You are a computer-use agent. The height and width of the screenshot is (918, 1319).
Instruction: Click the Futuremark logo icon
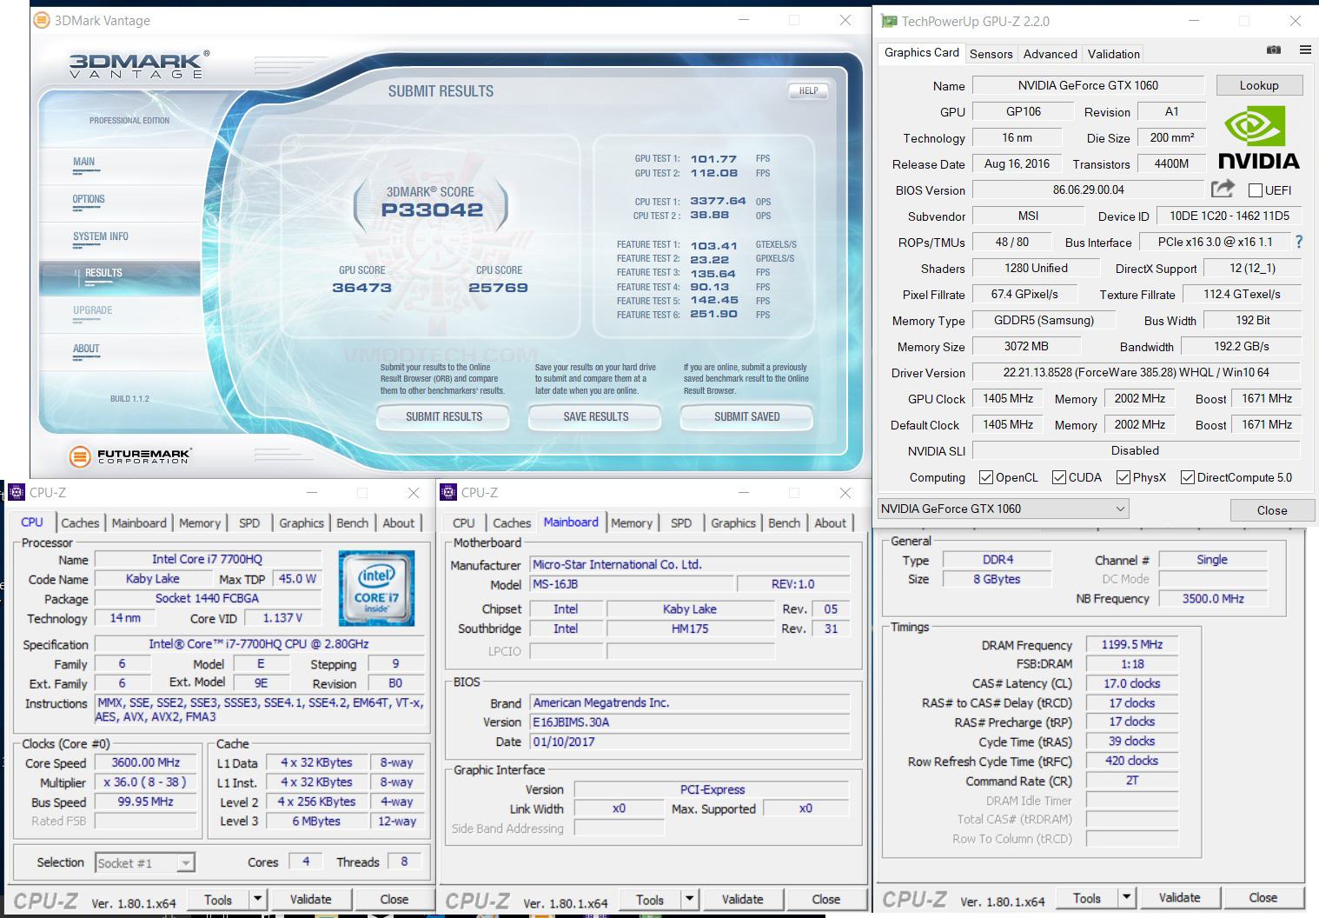click(80, 456)
